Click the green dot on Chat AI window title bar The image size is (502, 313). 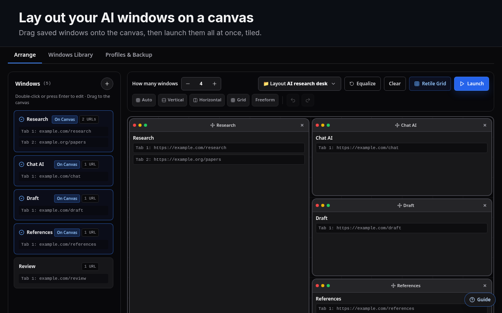click(328, 125)
